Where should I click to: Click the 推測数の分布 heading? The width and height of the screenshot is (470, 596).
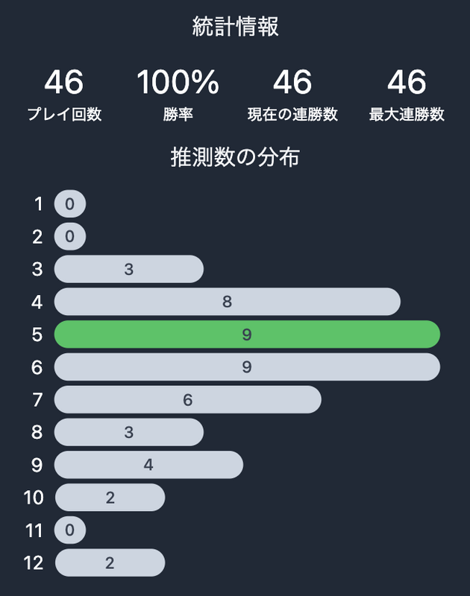tap(235, 157)
